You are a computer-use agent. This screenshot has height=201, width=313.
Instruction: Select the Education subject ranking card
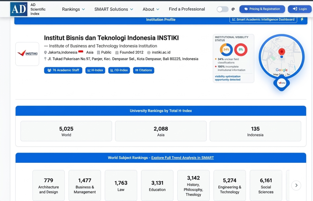pos(157,186)
